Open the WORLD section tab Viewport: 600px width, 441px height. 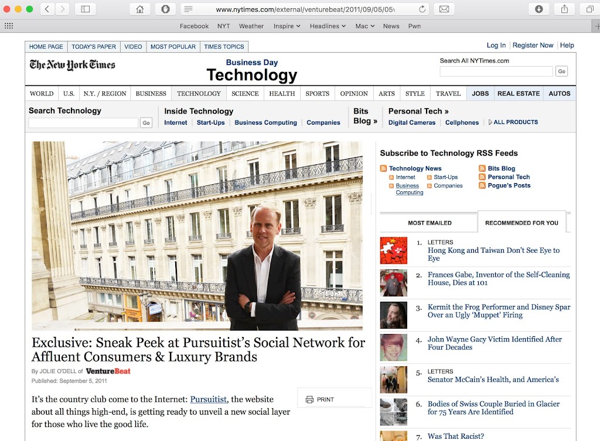(x=42, y=94)
